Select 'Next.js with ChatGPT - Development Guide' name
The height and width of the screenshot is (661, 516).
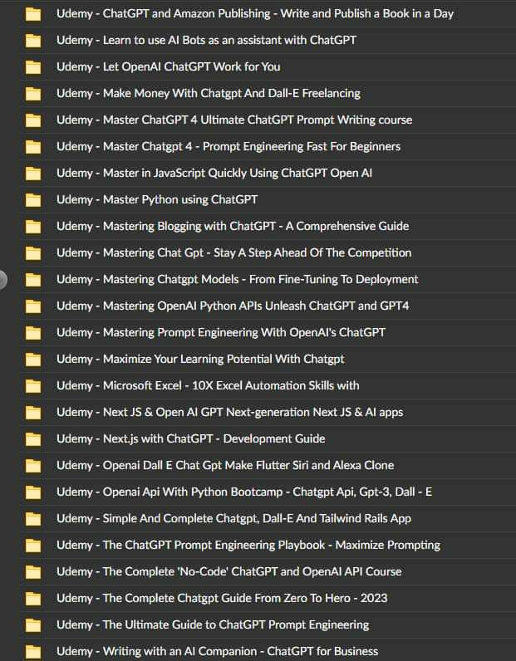click(x=191, y=438)
